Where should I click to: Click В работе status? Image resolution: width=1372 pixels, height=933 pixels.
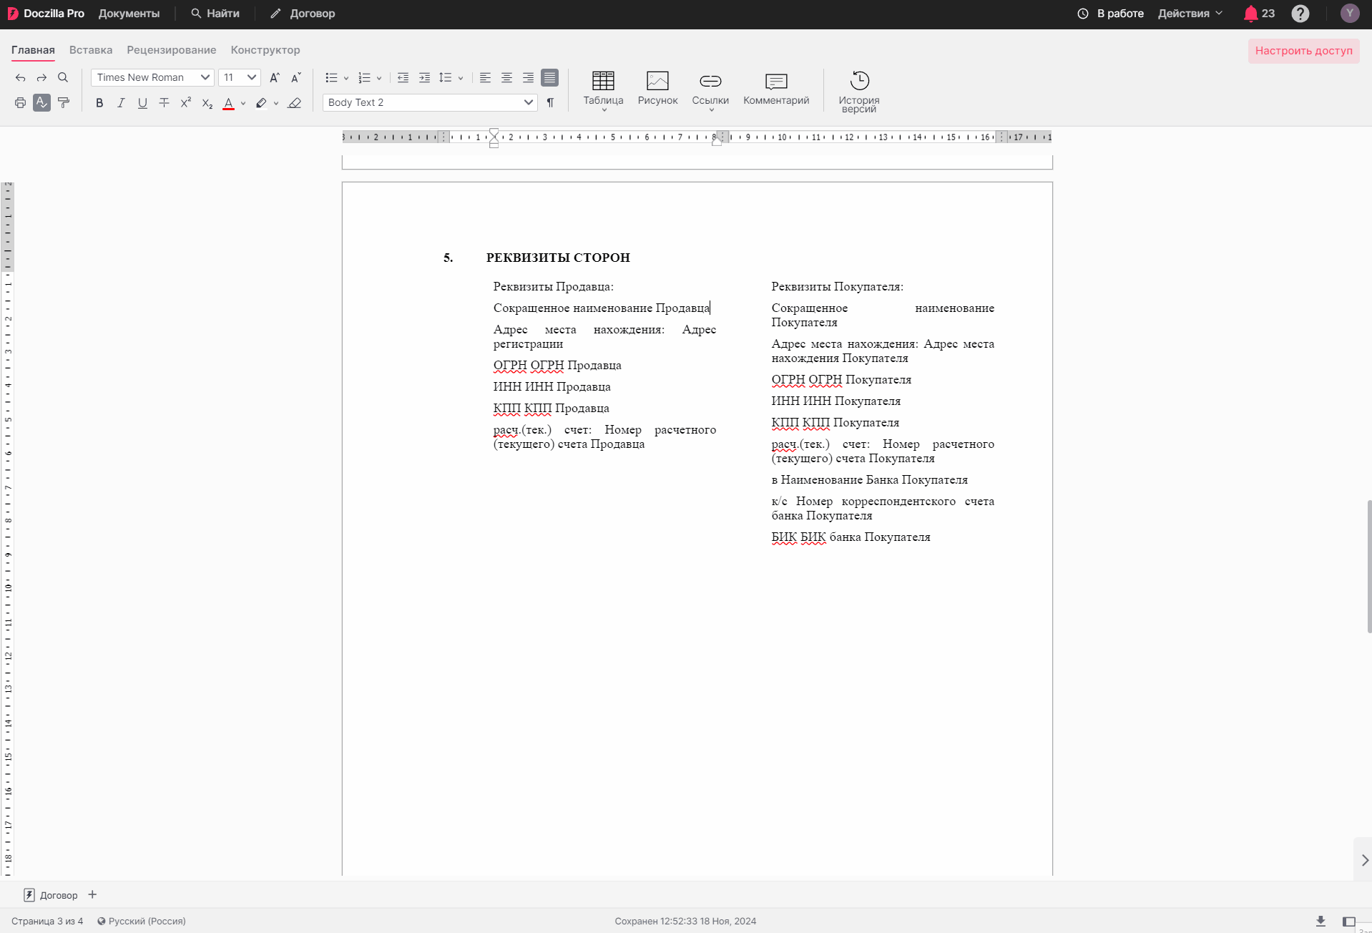coord(1111,14)
